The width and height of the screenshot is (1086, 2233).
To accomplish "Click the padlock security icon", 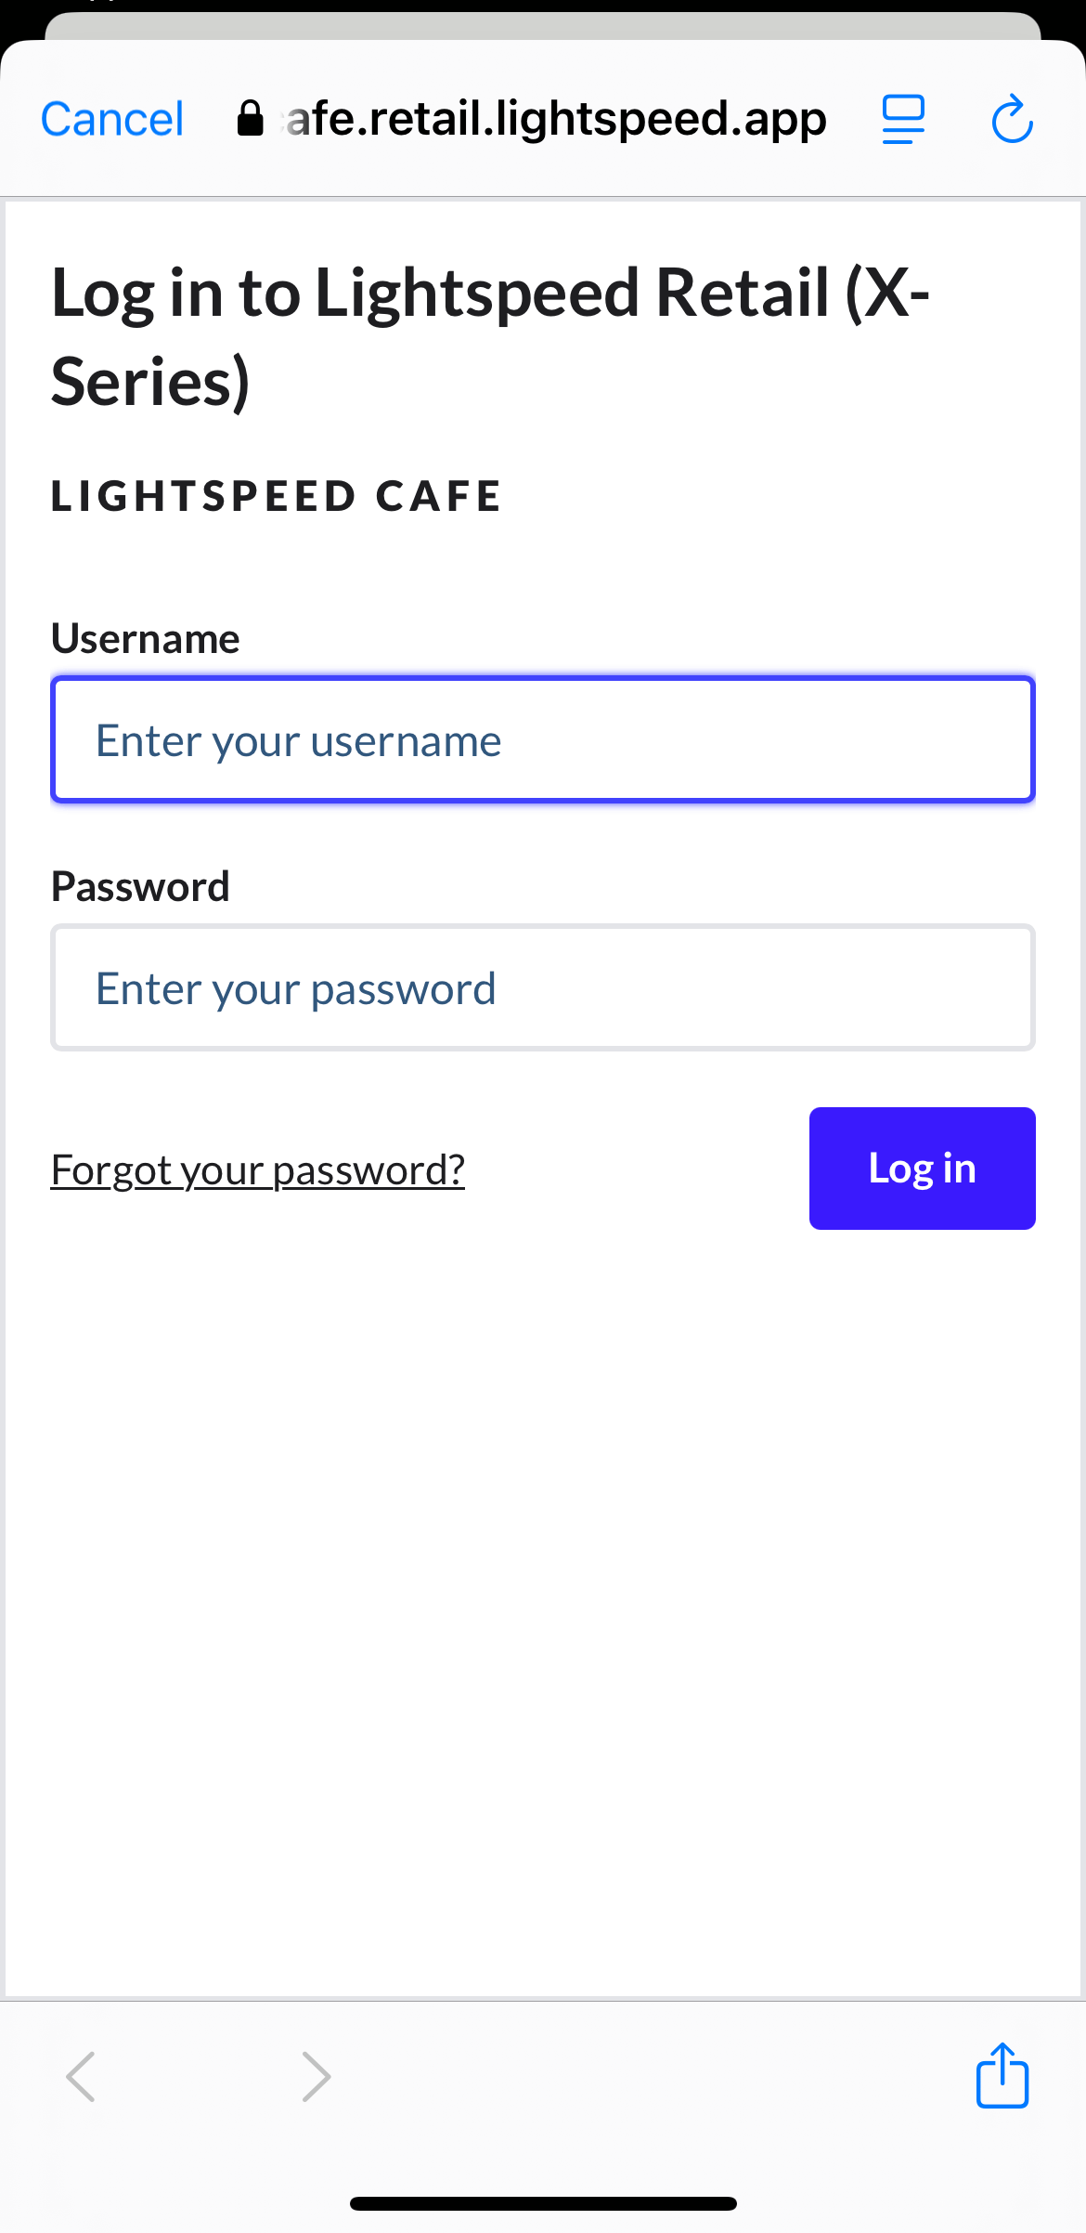I will (x=250, y=119).
